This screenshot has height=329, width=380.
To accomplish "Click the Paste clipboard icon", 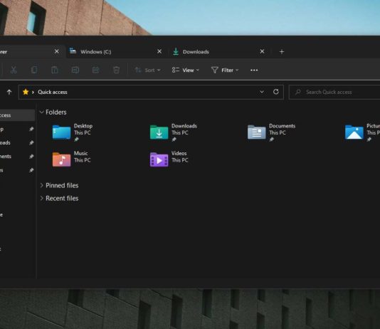I will pyautogui.click(x=55, y=70).
